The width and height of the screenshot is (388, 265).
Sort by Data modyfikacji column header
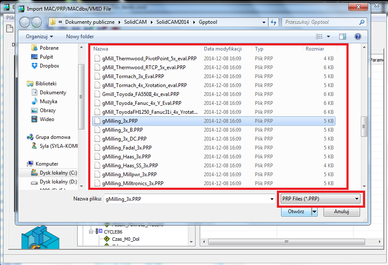[223, 49]
